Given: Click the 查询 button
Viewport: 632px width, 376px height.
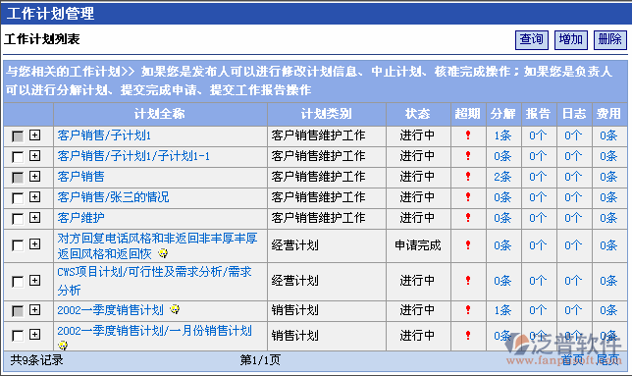Looking at the screenshot, I should pos(532,40).
